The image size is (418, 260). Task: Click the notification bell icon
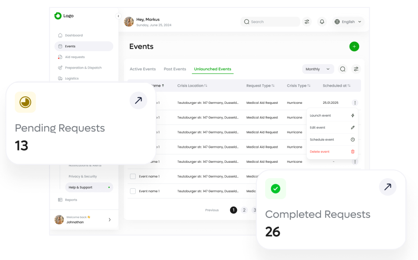322,22
